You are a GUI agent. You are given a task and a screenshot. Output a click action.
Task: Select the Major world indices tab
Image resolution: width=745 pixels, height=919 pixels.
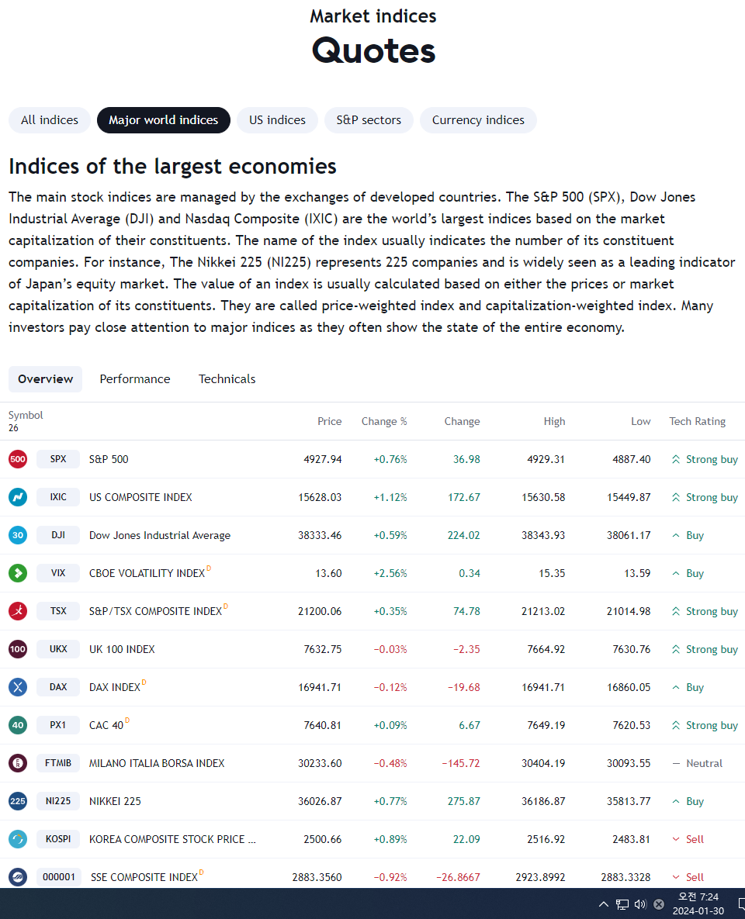[164, 120]
